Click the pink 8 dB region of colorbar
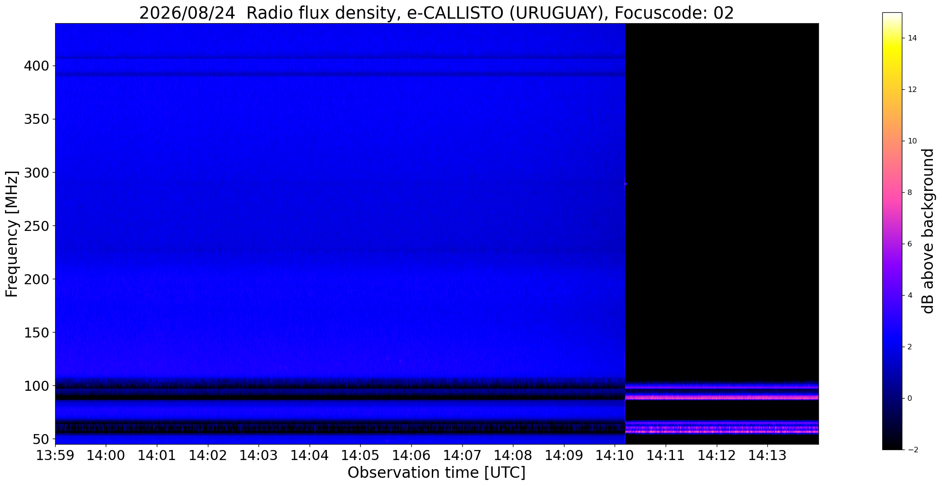Image resolution: width=942 pixels, height=486 pixels. (892, 192)
